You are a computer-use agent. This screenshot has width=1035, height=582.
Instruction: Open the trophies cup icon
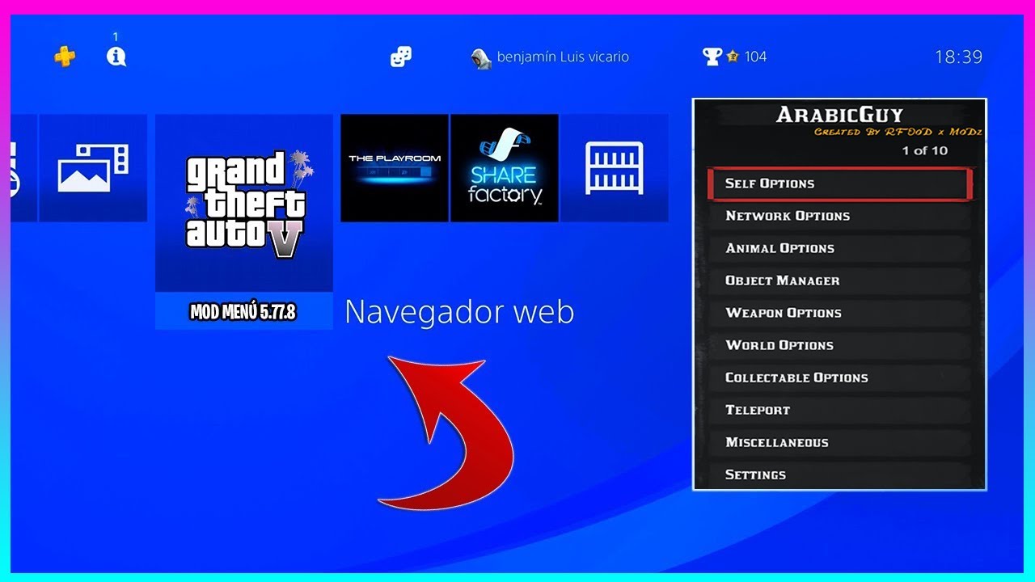pyautogui.click(x=712, y=57)
